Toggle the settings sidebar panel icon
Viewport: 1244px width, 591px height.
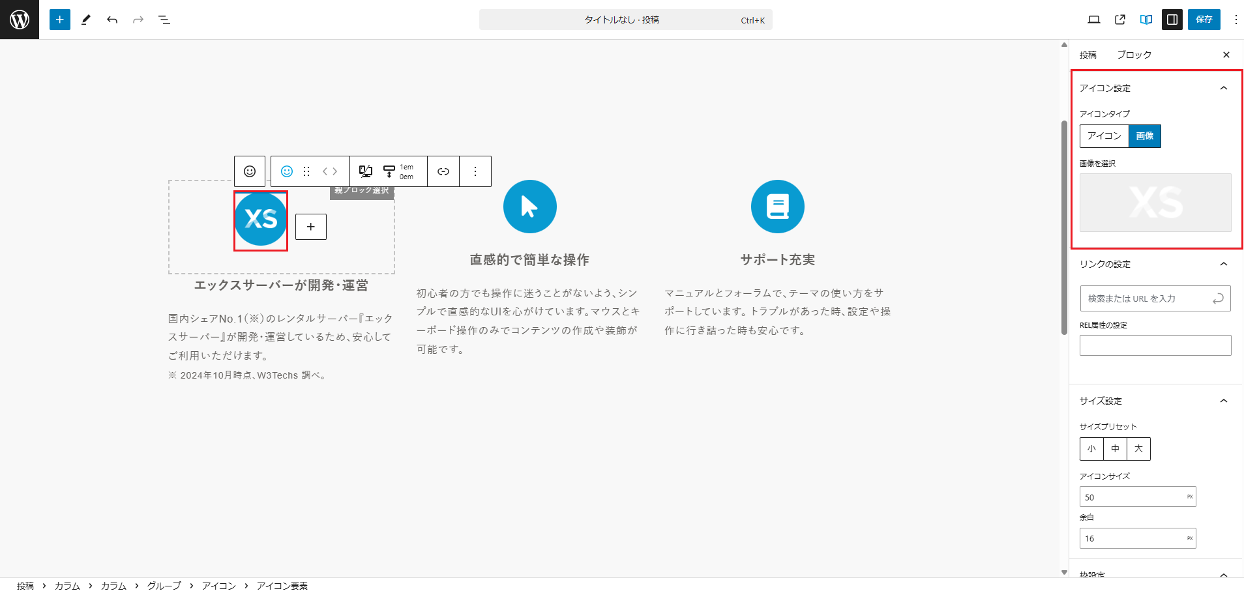(x=1172, y=20)
